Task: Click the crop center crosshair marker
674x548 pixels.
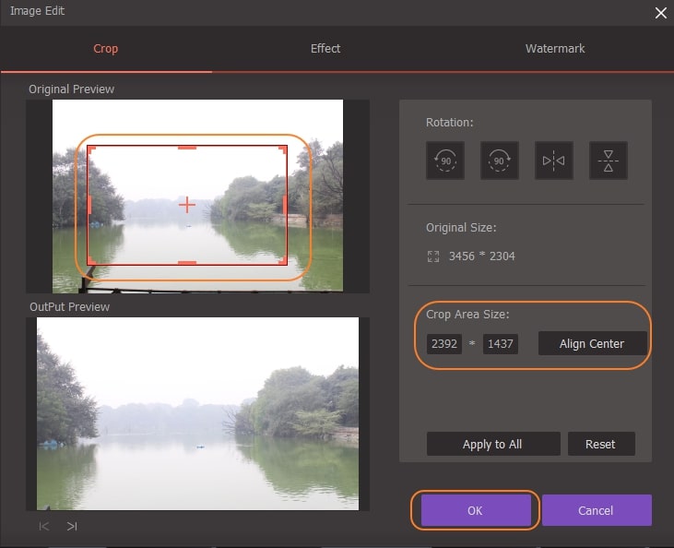Action: (187, 204)
